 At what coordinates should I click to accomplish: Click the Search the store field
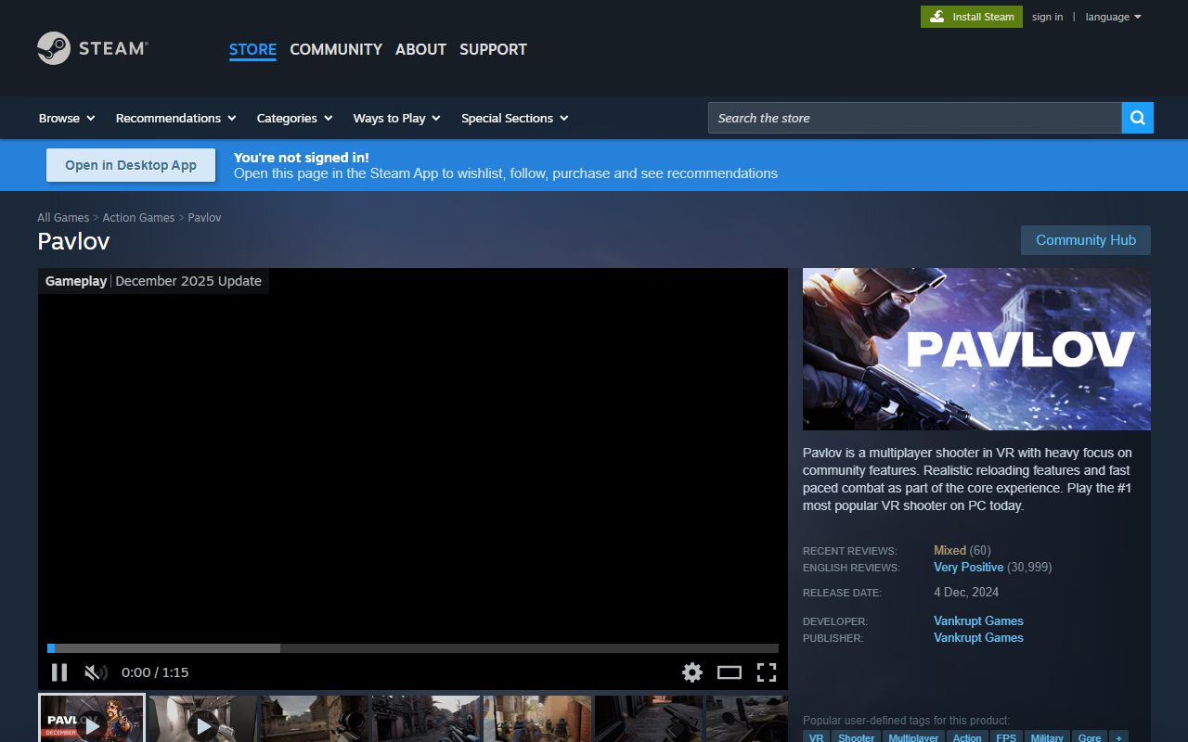pos(915,118)
